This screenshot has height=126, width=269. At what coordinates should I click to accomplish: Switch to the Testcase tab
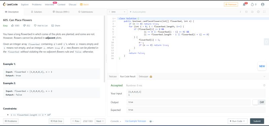pyautogui.click(x=113, y=77)
